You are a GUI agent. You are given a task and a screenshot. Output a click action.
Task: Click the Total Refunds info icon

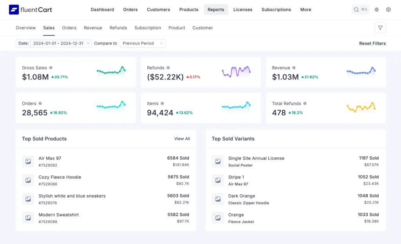pos(305,104)
